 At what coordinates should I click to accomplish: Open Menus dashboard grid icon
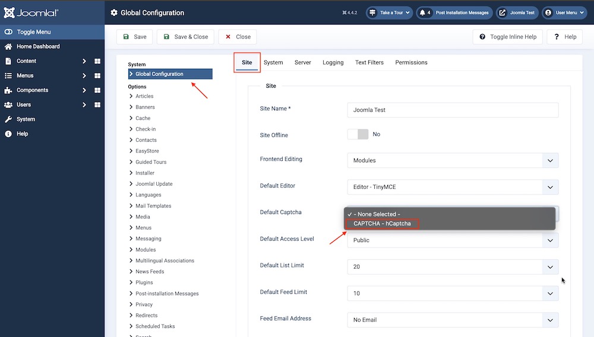tap(97, 76)
